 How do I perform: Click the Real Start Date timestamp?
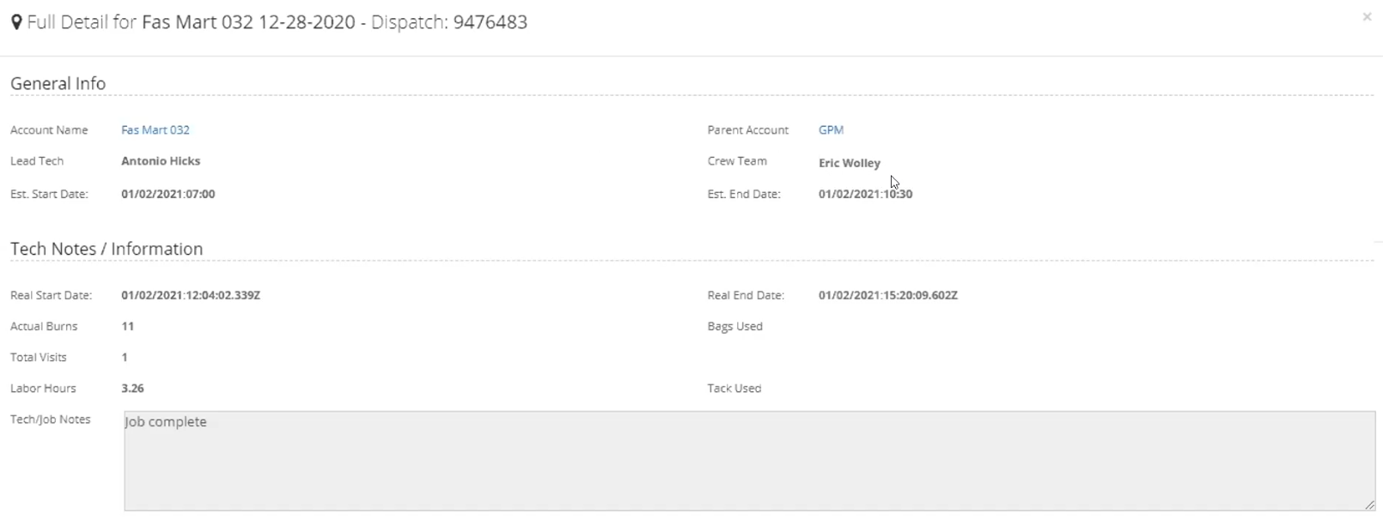(x=191, y=295)
